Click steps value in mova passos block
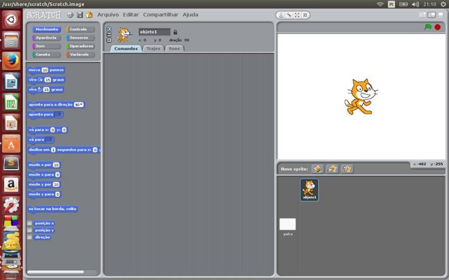449x280 pixels. pos(45,70)
